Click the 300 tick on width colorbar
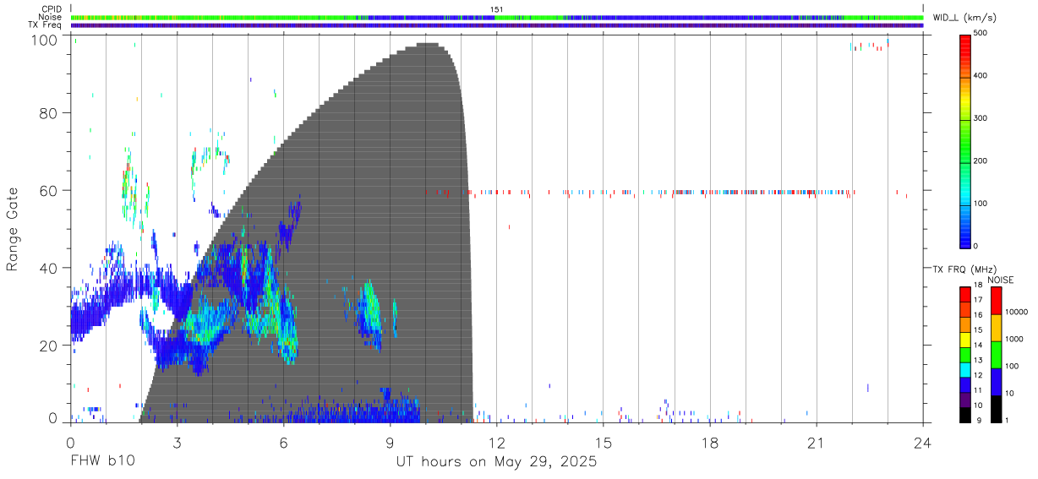 (x=981, y=118)
